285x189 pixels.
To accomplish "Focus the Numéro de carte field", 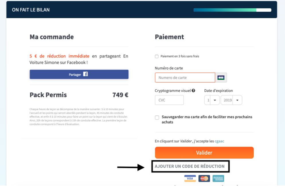I will click(185, 78).
